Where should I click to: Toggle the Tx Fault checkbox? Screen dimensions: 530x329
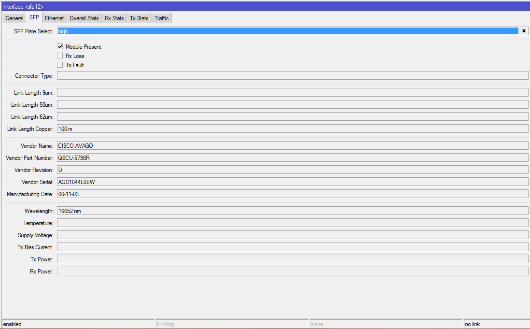click(60, 65)
